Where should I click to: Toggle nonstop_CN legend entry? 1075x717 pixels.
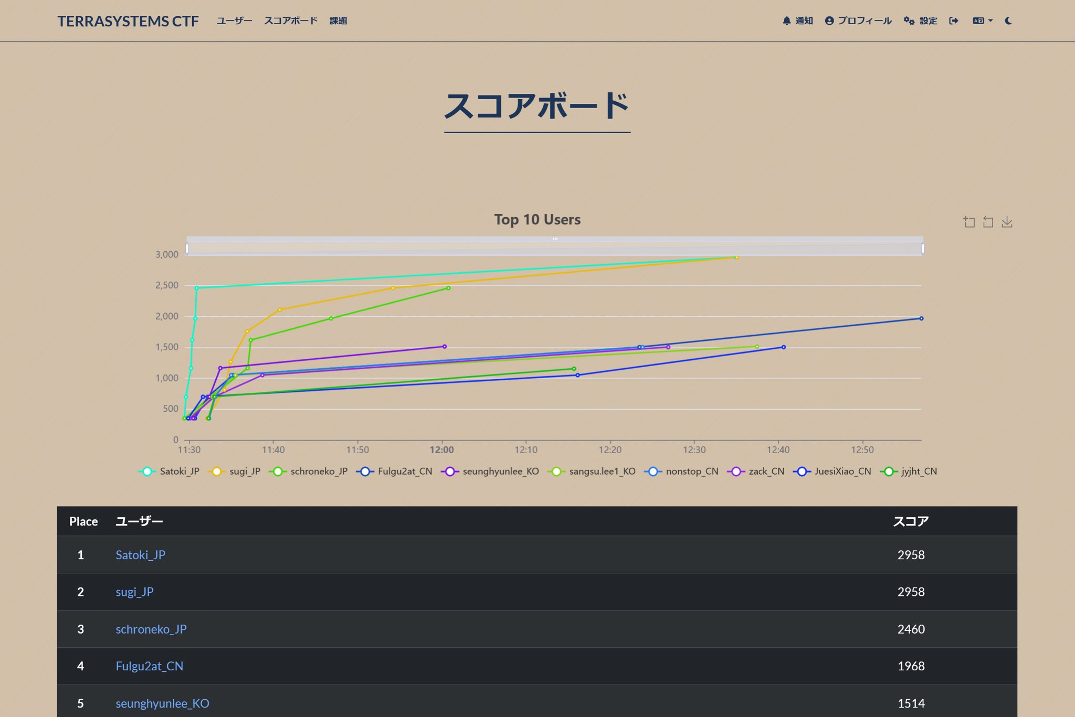[x=681, y=472]
